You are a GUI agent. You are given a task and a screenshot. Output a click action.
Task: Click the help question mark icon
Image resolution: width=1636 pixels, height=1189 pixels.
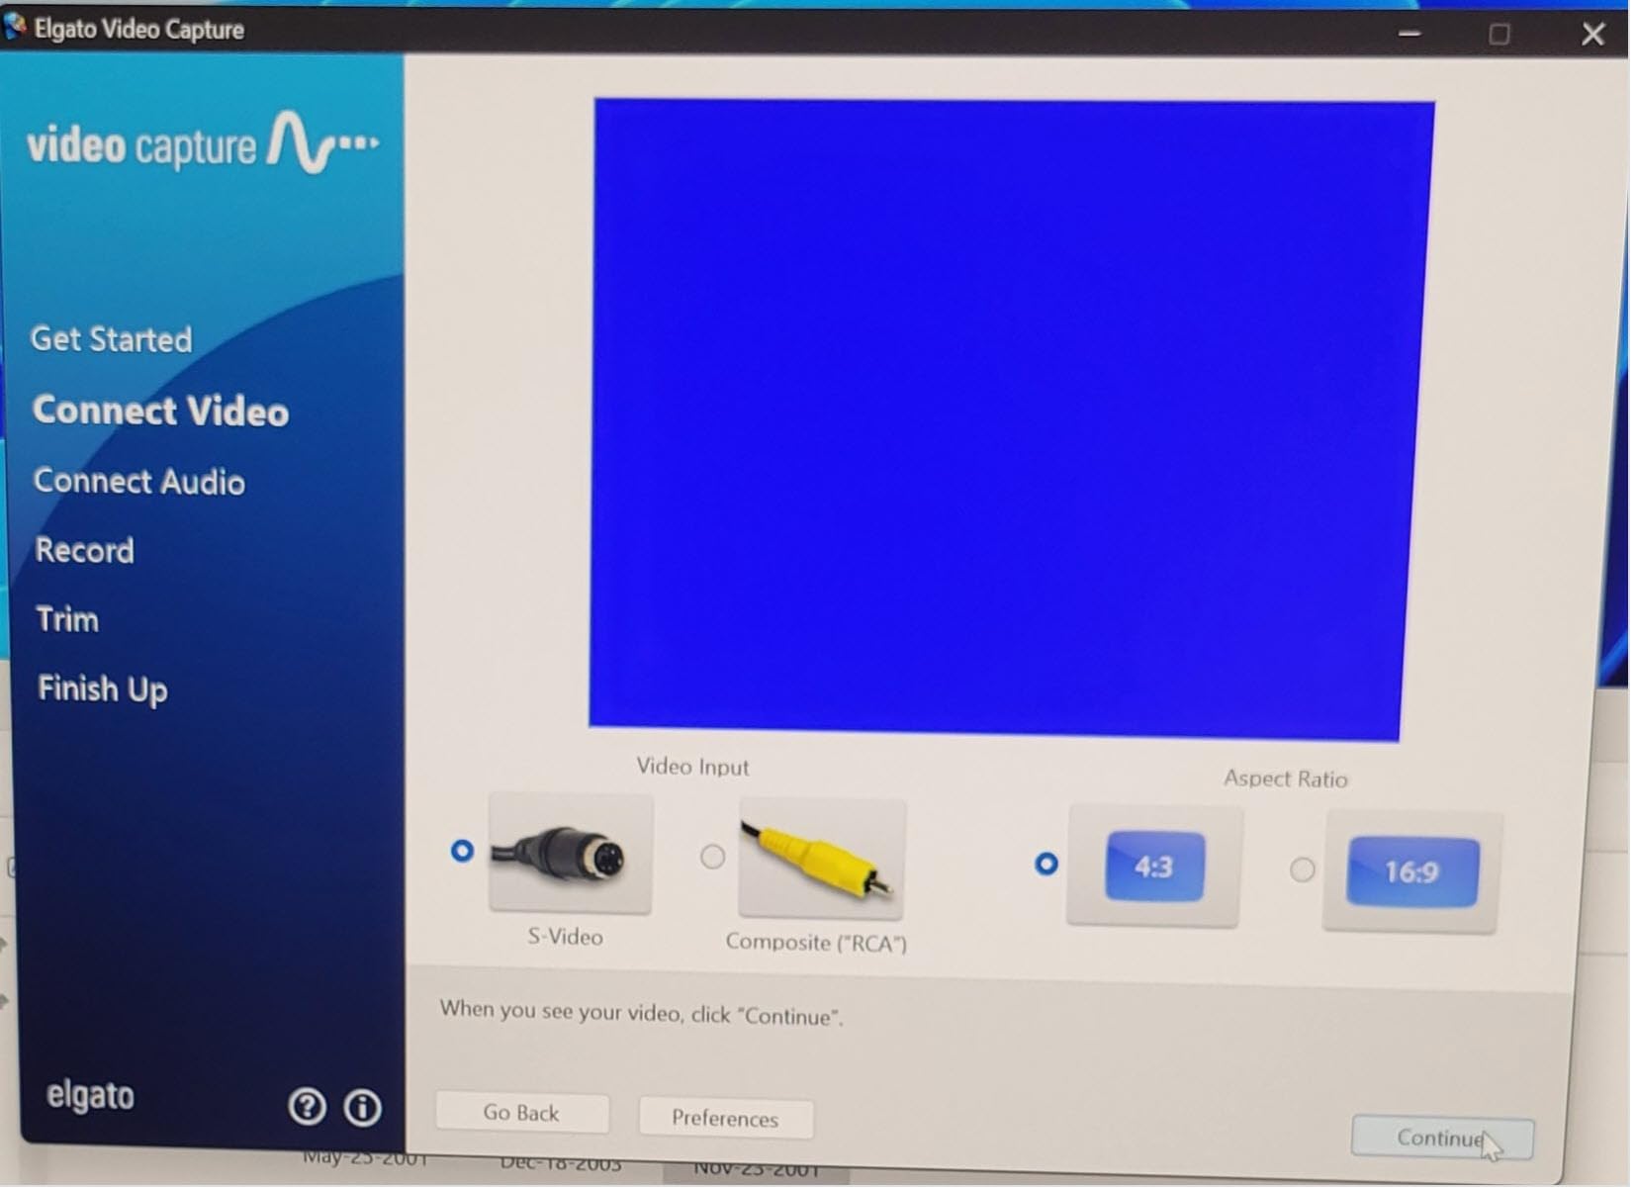[307, 1106]
